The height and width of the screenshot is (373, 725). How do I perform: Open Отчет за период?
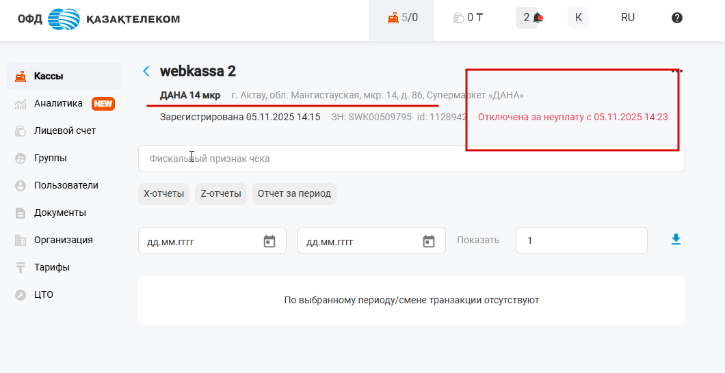tap(295, 193)
